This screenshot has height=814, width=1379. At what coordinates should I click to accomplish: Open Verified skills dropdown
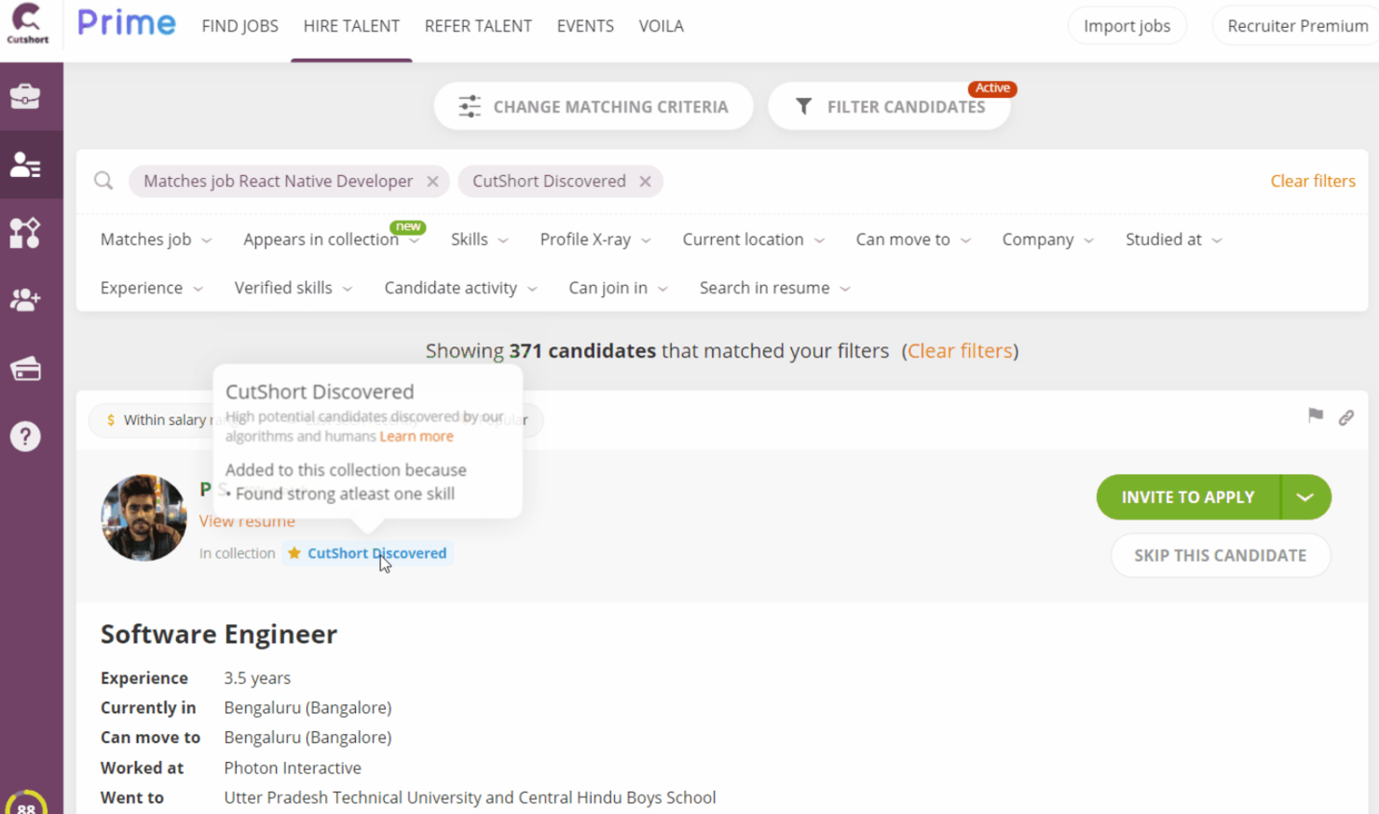coord(294,288)
